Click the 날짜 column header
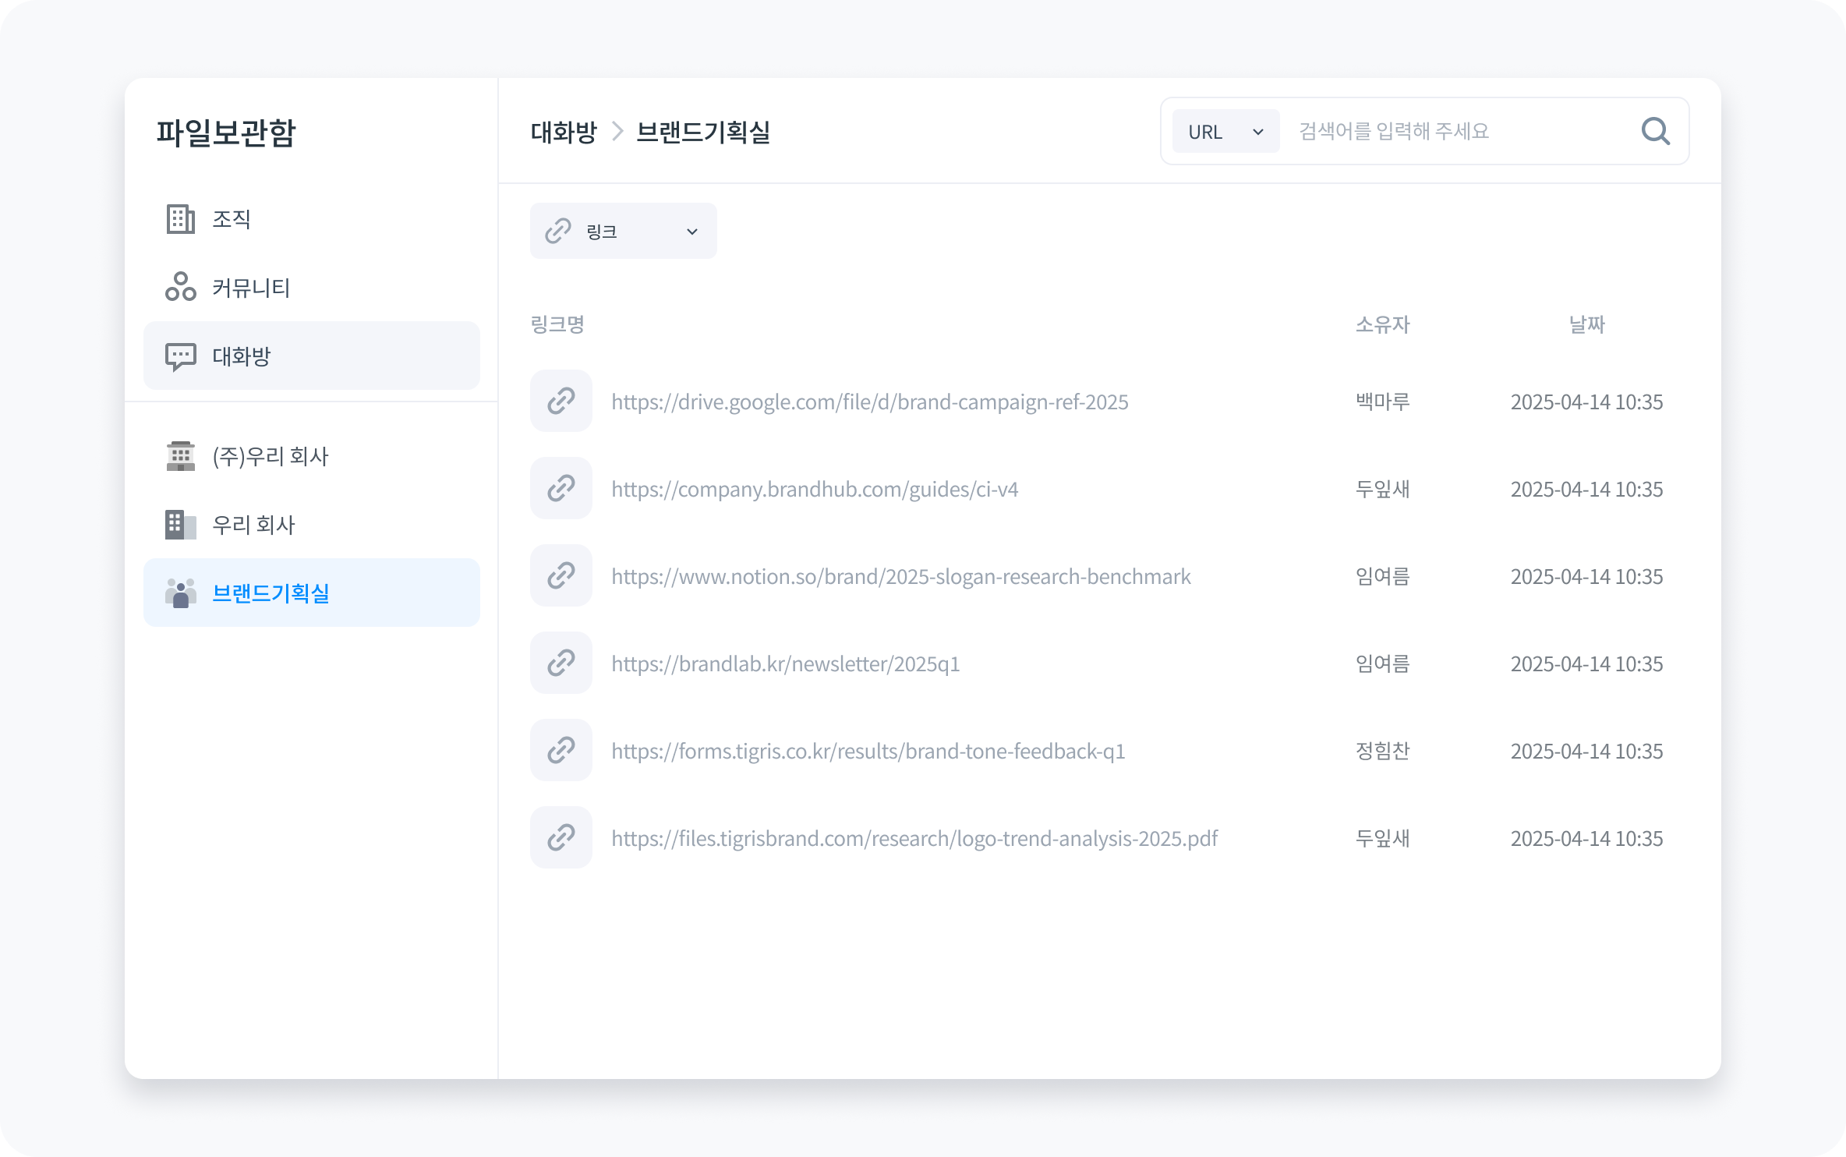The height and width of the screenshot is (1157, 1846). pyautogui.click(x=1586, y=324)
